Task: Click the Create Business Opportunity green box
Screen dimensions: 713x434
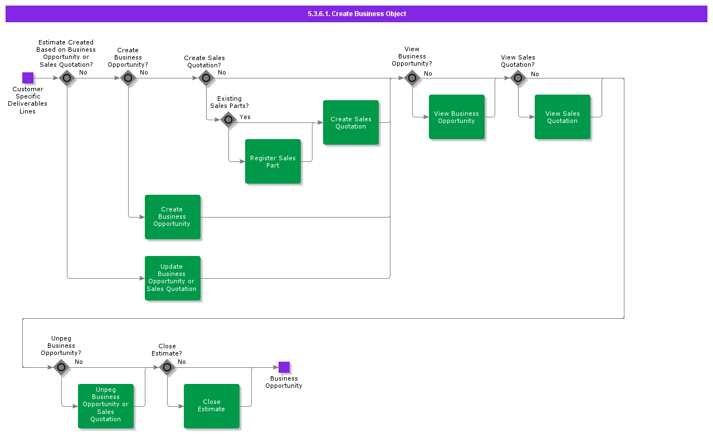Action: pyautogui.click(x=173, y=217)
